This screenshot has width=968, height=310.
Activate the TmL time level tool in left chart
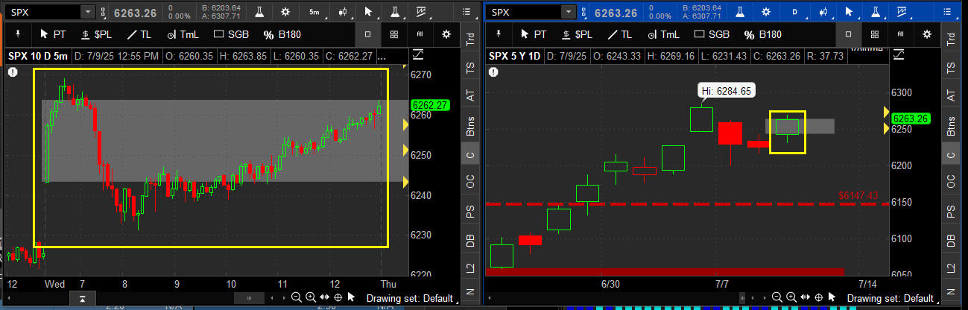pos(183,34)
